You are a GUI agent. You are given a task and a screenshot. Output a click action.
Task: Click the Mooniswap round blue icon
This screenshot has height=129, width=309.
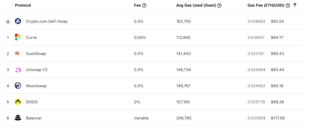18,86
